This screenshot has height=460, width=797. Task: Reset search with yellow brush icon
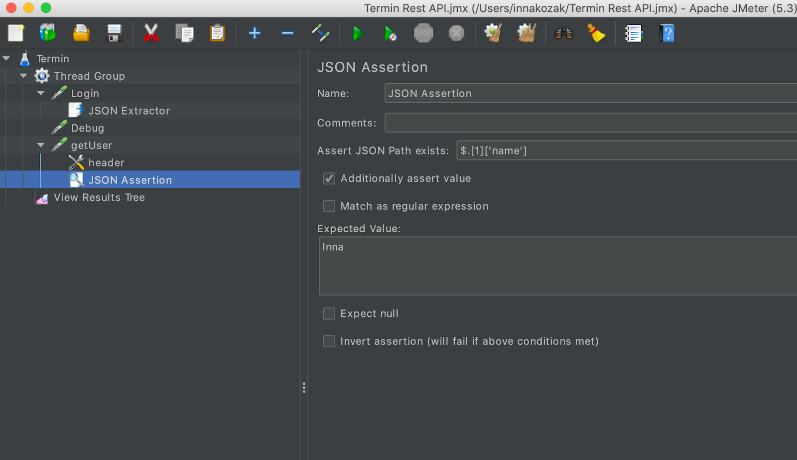596,33
